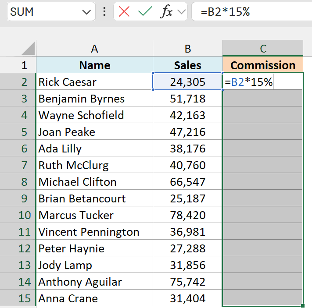
Task: Click the Commission header cell
Action: (263, 65)
